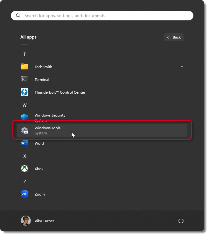Open the Viky Turner account name
This screenshot has width=209, height=236.
tap(44, 221)
